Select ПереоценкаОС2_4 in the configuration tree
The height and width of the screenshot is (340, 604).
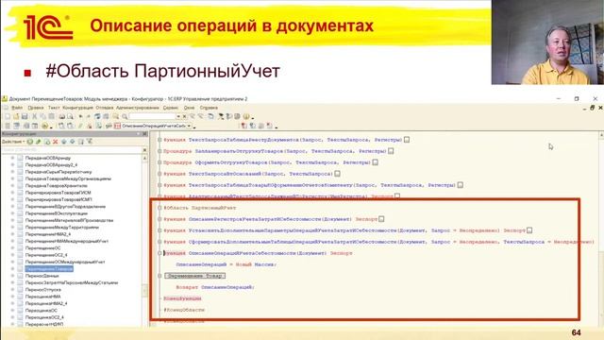click(44, 317)
